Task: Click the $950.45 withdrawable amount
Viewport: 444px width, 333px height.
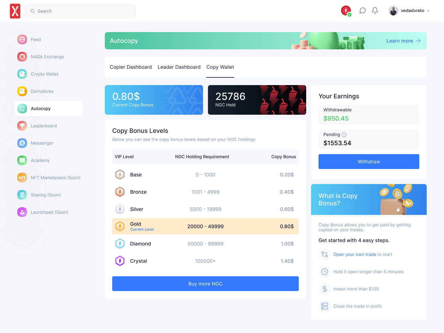Action: coord(336,118)
